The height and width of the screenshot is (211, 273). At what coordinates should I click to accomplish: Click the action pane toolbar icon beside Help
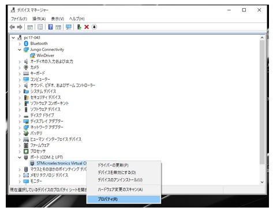pyautogui.click(x=58, y=27)
